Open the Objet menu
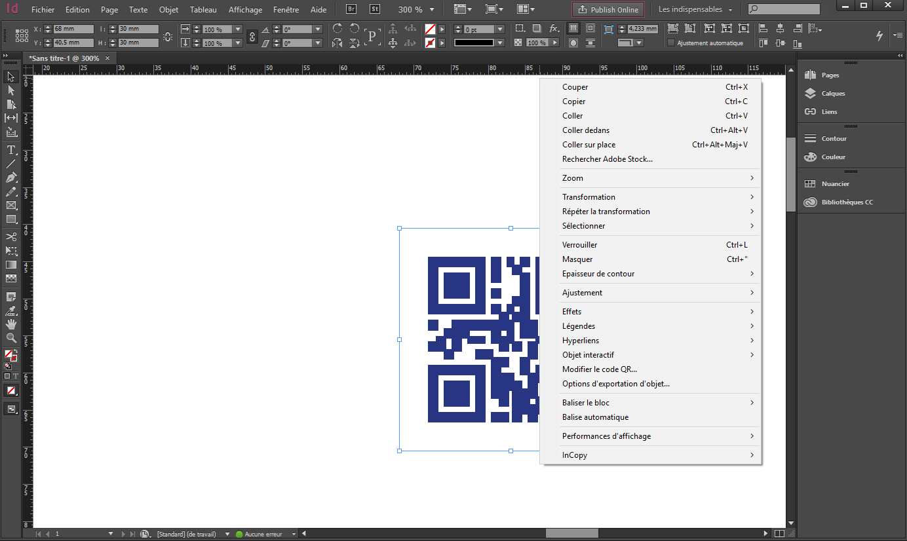The width and height of the screenshot is (907, 541). pyautogui.click(x=168, y=9)
